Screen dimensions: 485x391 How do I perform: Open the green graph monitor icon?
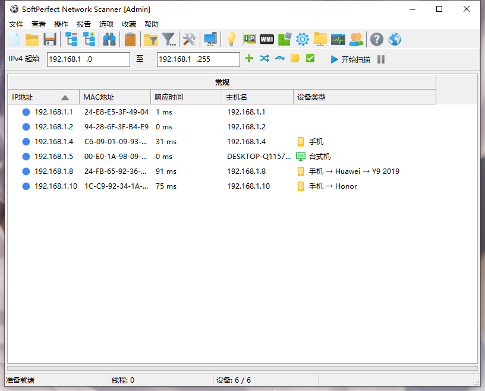pyautogui.click(x=338, y=39)
